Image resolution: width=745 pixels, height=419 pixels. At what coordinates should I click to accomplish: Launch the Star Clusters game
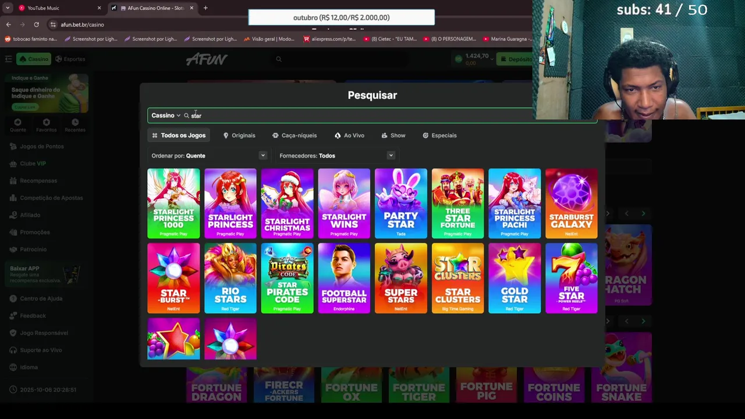pos(457,278)
